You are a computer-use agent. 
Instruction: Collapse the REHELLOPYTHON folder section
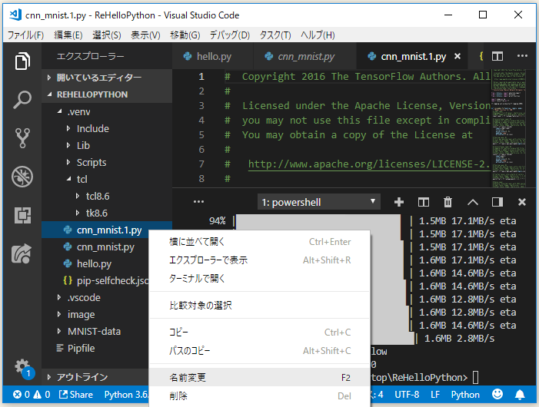tap(107, 94)
